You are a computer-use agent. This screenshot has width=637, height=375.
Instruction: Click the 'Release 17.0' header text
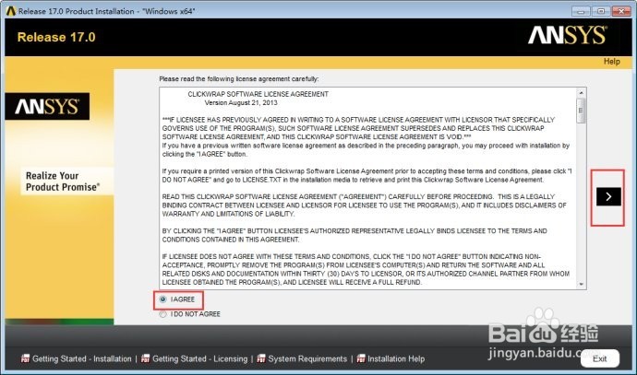56,37
